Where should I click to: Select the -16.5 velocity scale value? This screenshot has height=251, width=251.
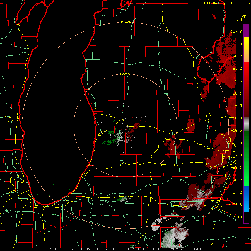(x=236, y=131)
